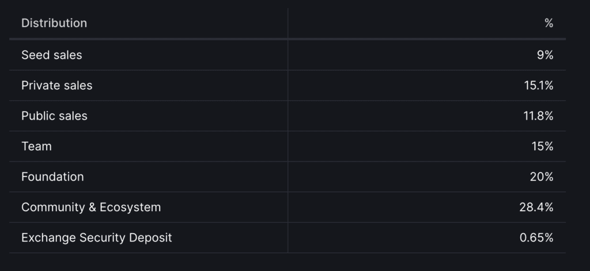Select the Private sales row label
The height and width of the screenshot is (271, 590).
click(x=56, y=86)
